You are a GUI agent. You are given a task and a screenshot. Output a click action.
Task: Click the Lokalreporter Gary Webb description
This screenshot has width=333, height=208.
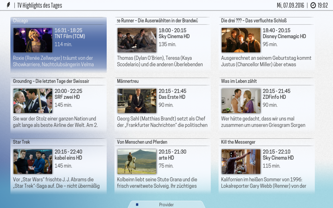tap(264, 183)
